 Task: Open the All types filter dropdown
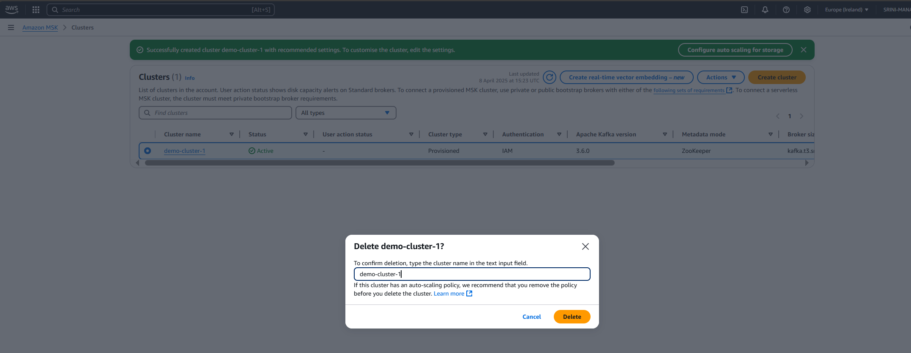point(346,113)
